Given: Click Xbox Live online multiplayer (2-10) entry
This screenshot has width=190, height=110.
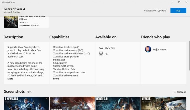Looking at the screenshot, I should click(71, 53).
